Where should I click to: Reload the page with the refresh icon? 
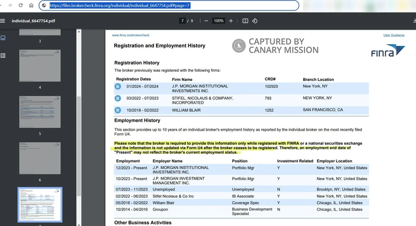click(x=20, y=5)
